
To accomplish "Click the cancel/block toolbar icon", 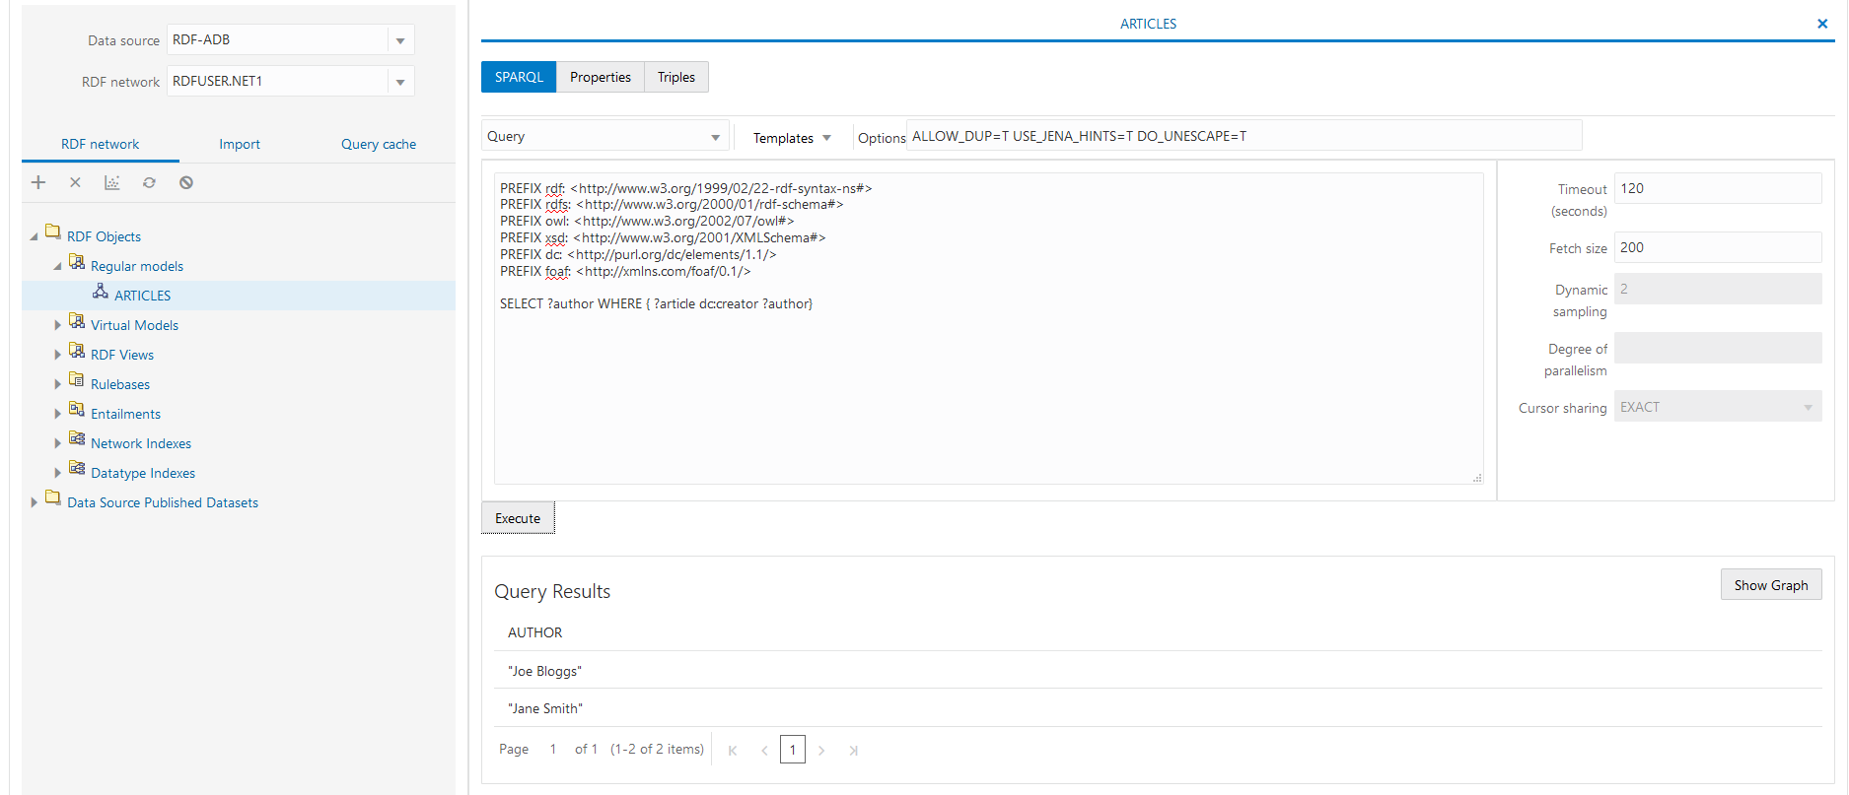I will (186, 182).
